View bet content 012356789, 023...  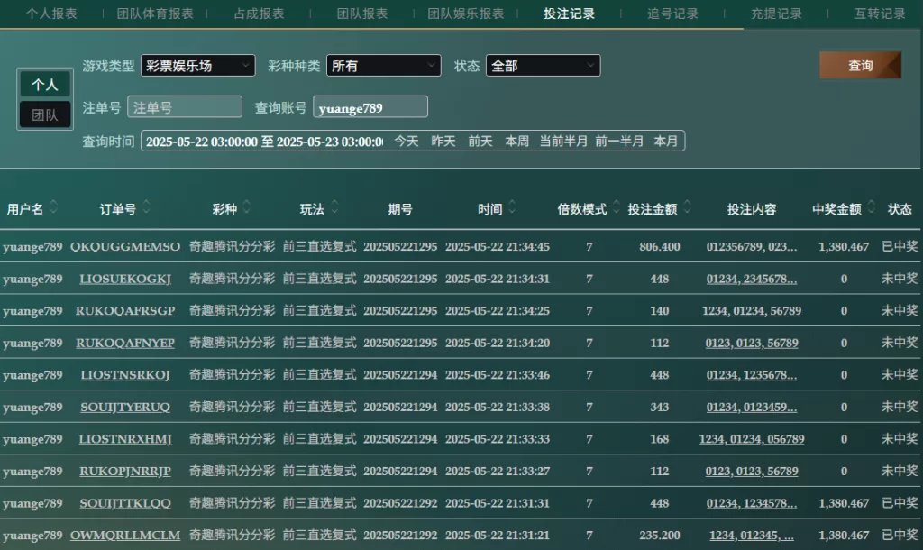(x=752, y=247)
